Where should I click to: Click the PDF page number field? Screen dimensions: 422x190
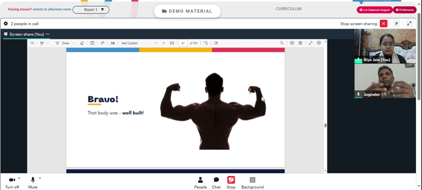[183, 43]
